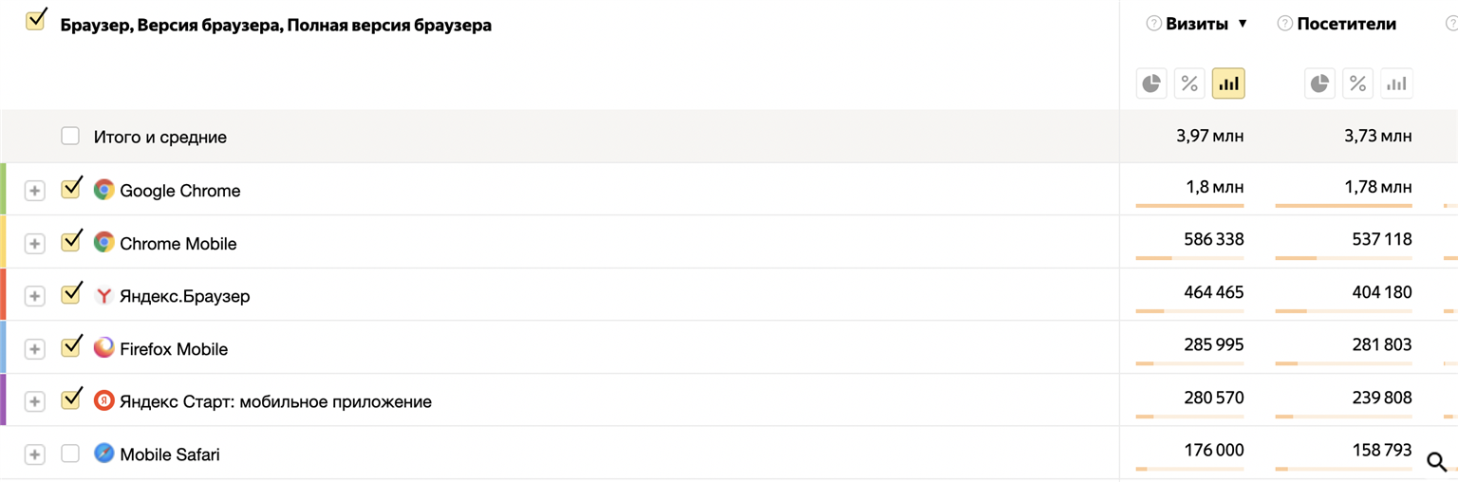Select bar chart view for Visitors
Screen dimensions: 1458x482
pos(1396,83)
